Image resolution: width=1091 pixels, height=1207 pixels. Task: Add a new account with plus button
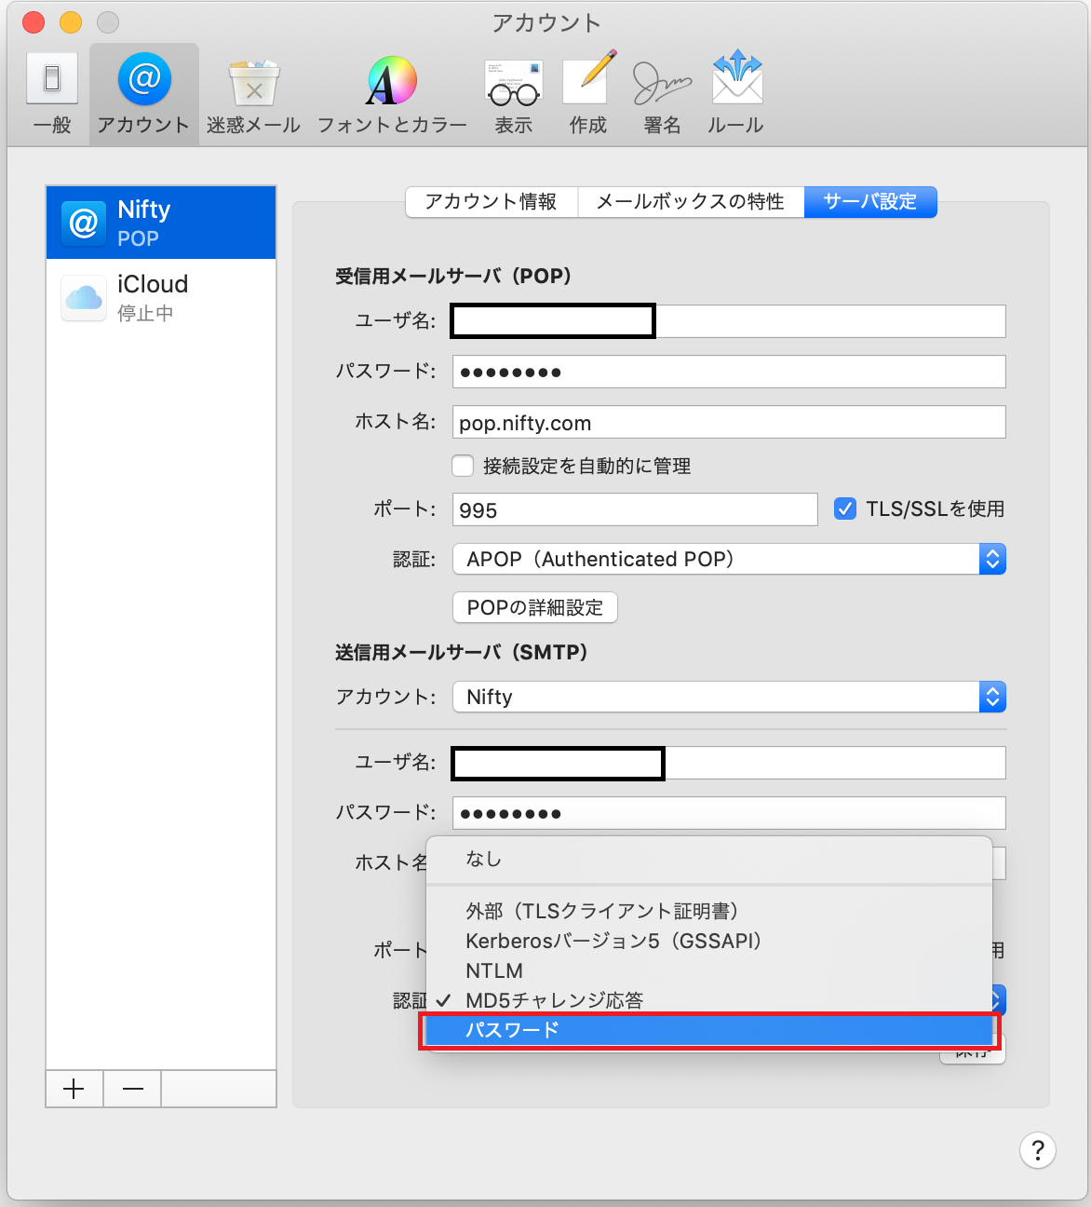[74, 1089]
